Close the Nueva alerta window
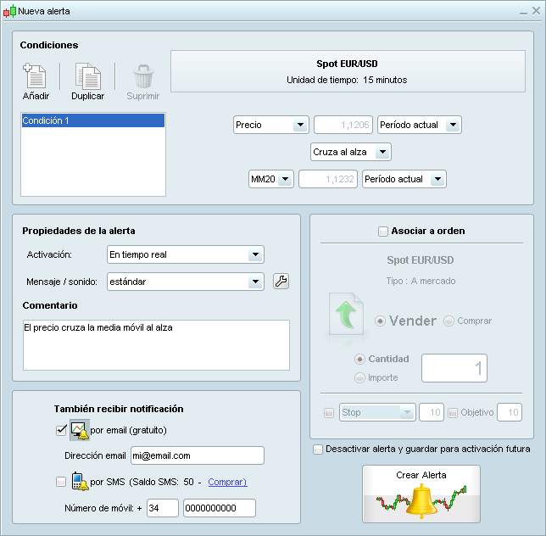 [x=536, y=11]
